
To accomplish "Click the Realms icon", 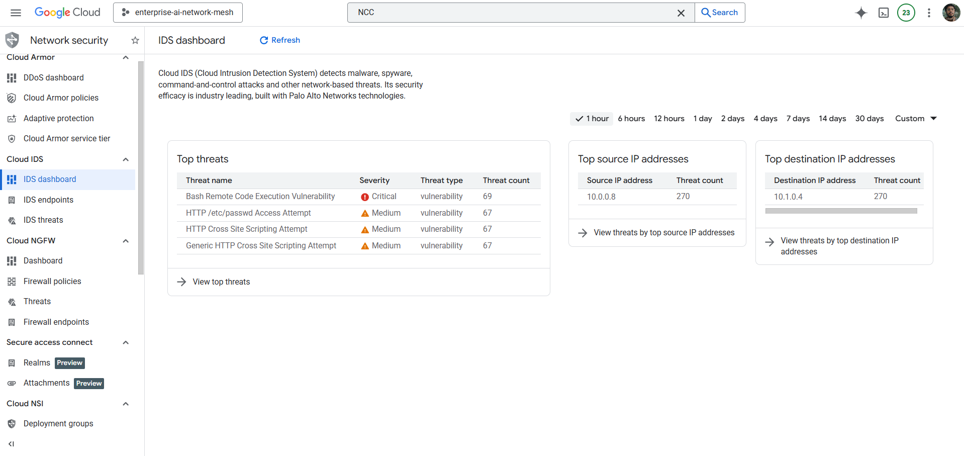I will (12, 363).
